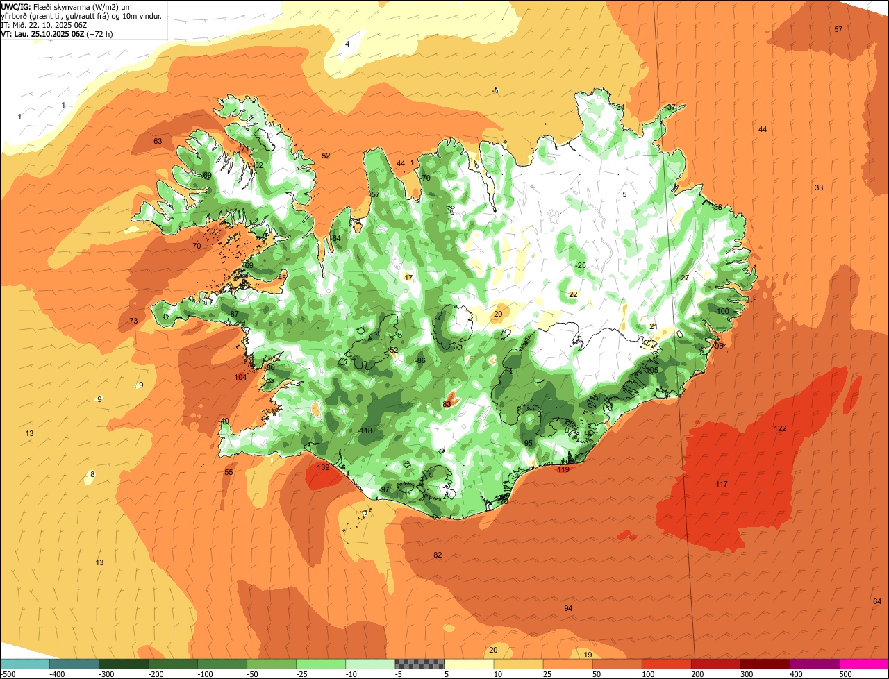Select the '8' value in the southwest sea
Image resolution: width=889 pixels, height=679 pixels.
click(x=92, y=474)
